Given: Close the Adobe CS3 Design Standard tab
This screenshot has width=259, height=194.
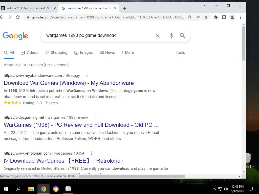Looking at the screenshot, I should point(55,8).
